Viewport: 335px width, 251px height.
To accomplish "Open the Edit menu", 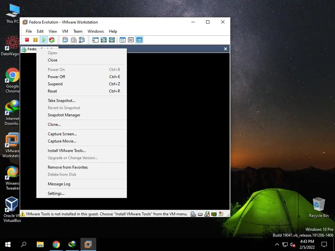I will tap(40, 31).
